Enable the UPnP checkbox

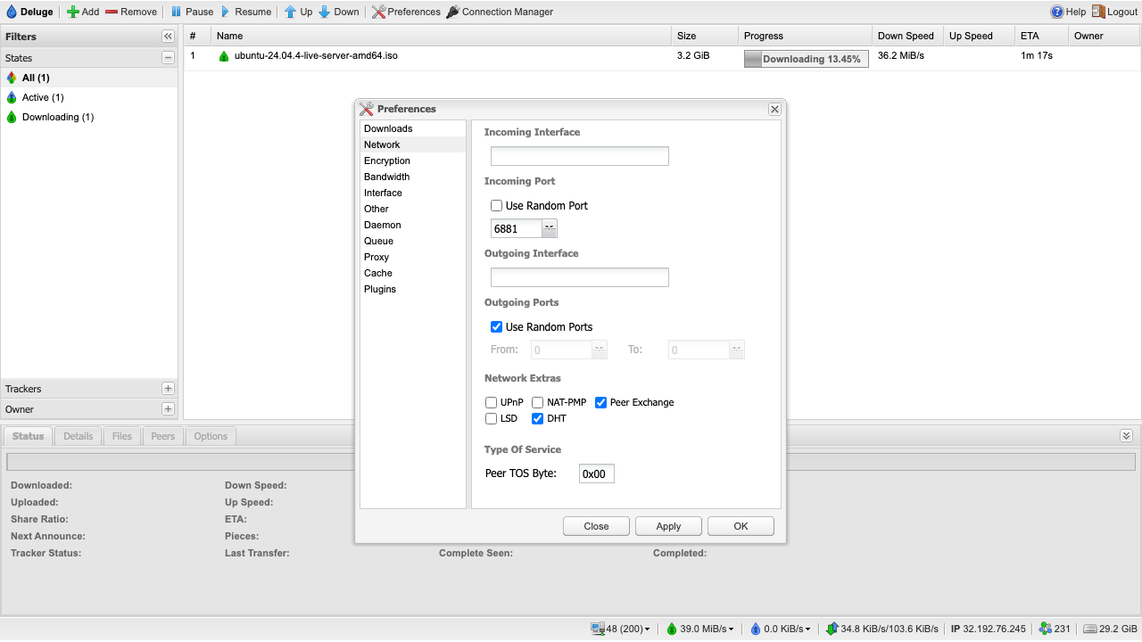pyautogui.click(x=492, y=402)
